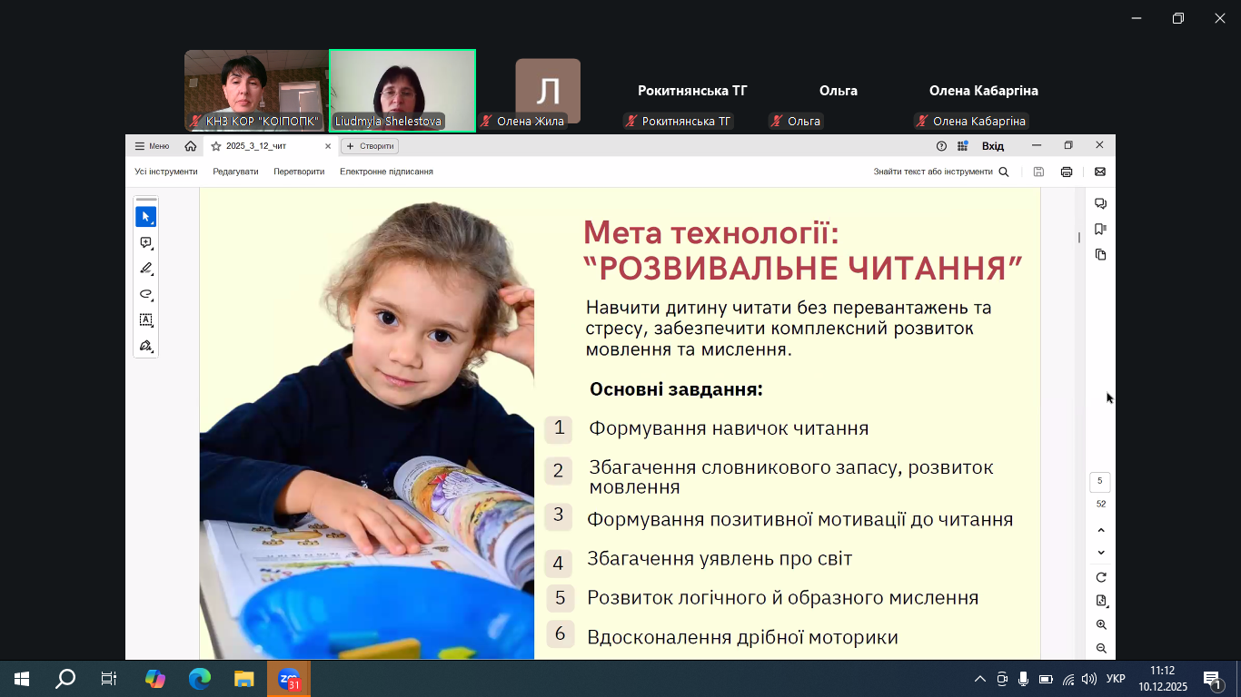Screen dimensions: 1241x697
Task: Click the Вхід sign-in button
Action: [993, 146]
